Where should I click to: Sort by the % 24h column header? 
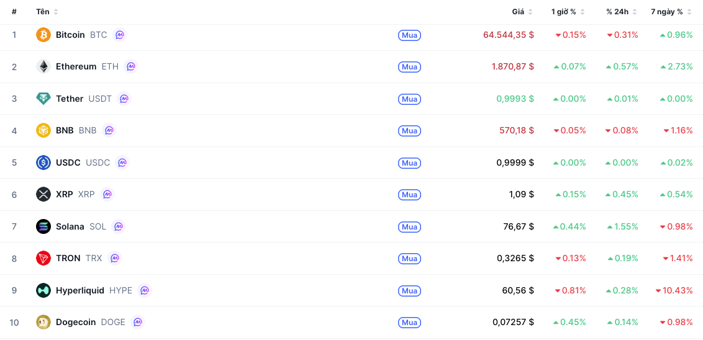(x=622, y=12)
